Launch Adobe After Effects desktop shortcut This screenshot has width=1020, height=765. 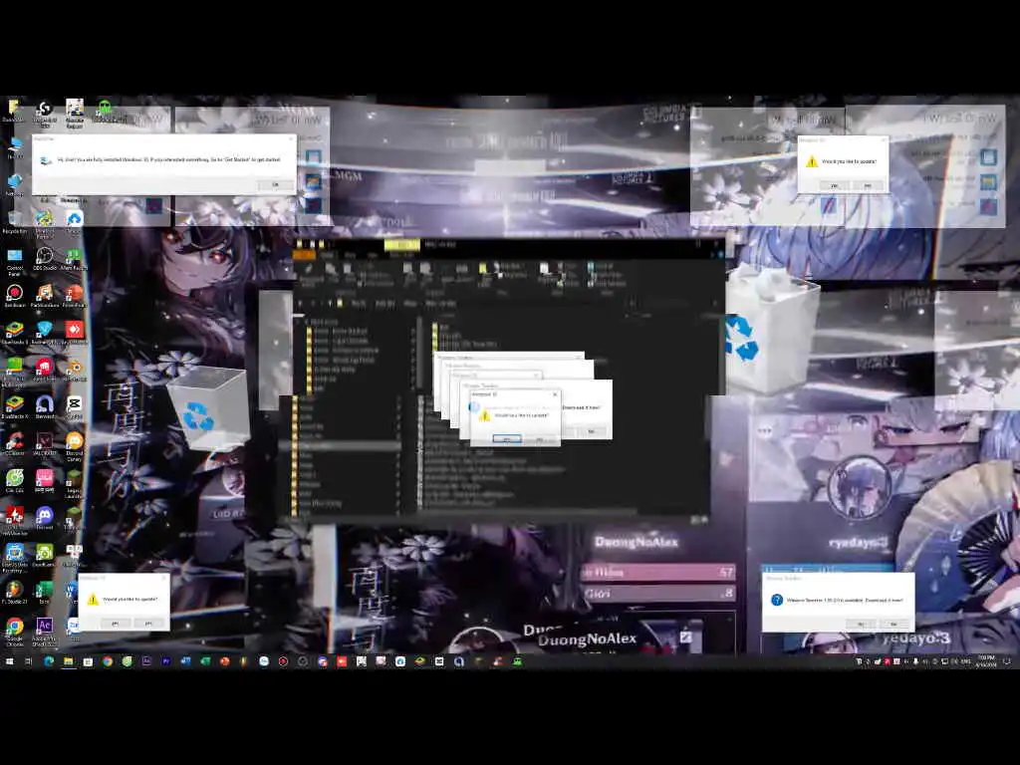pyautogui.click(x=45, y=631)
